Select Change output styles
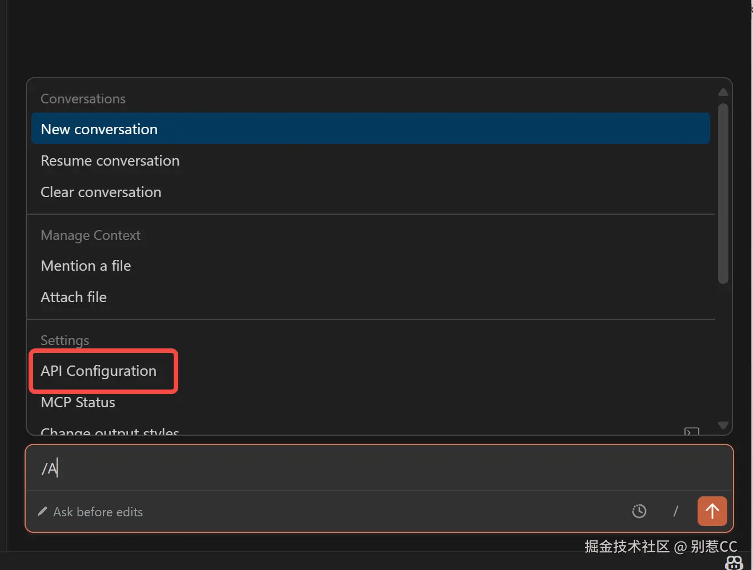This screenshot has height=570, width=753. click(110, 431)
